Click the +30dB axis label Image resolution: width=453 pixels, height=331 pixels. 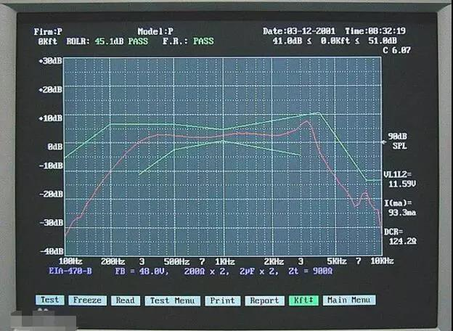pyautogui.click(x=50, y=61)
